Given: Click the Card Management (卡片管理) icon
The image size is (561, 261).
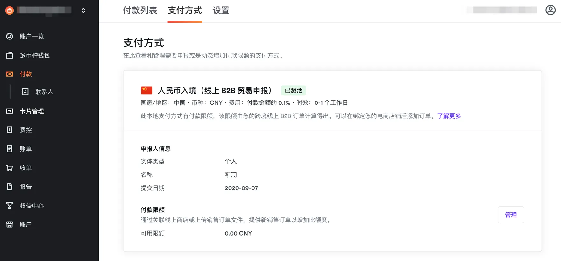Looking at the screenshot, I should (x=10, y=111).
